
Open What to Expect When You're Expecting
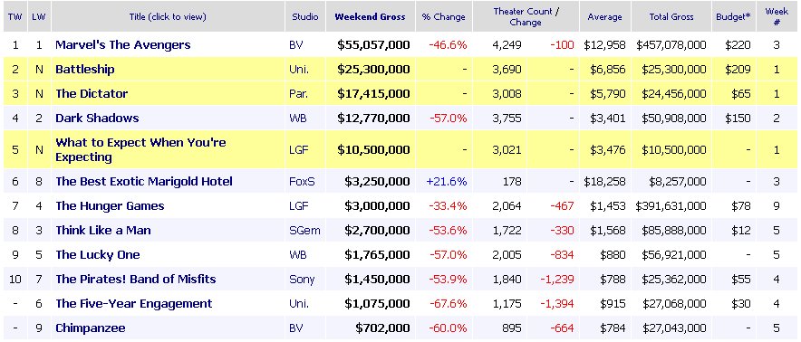point(140,149)
